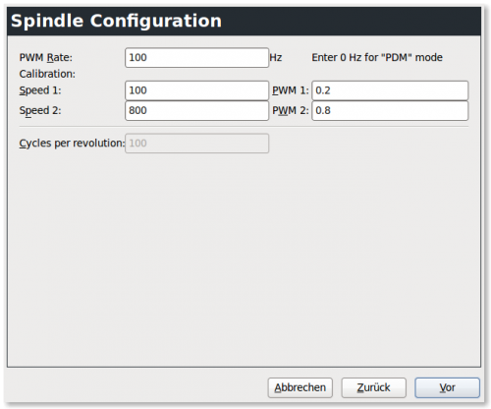491x409 pixels.
Task: Click the PWM Rate input field
Action: click(x=196, y=58)
